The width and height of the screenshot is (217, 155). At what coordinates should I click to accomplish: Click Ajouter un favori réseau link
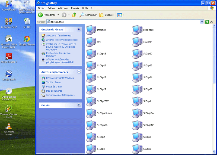click(x=59, y=36)
